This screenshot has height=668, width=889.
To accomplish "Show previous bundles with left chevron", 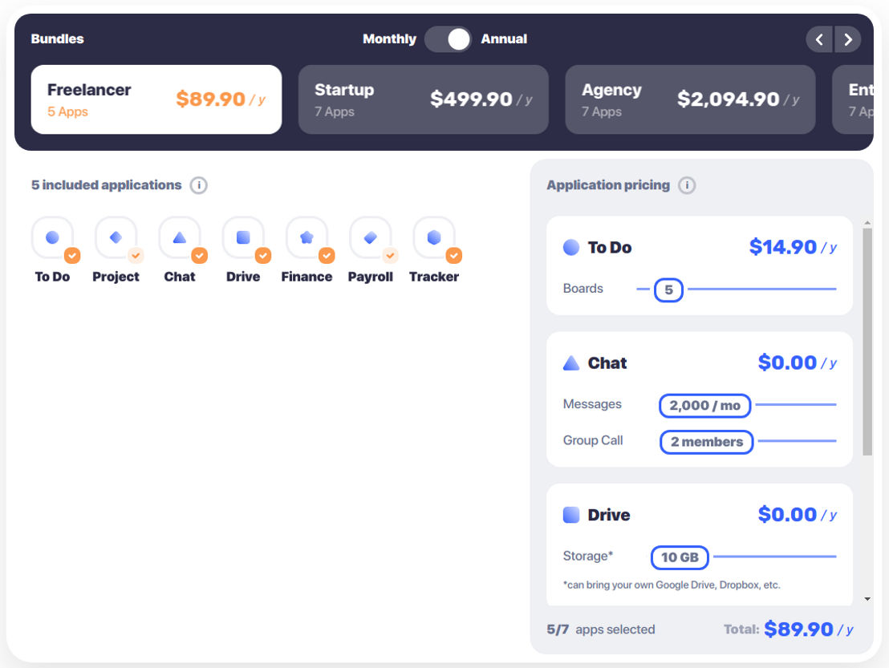I will 819,39.
